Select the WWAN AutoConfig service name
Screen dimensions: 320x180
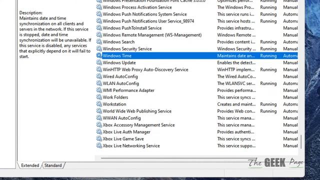click(121, 118)
